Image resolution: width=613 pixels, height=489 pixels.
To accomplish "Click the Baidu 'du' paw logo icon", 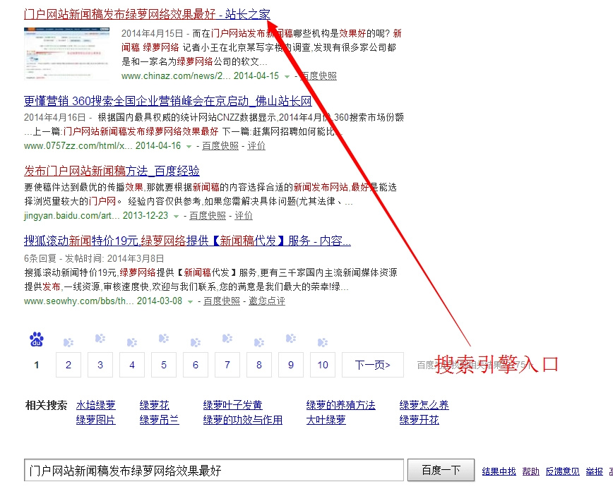I will [x=37, y=340].
